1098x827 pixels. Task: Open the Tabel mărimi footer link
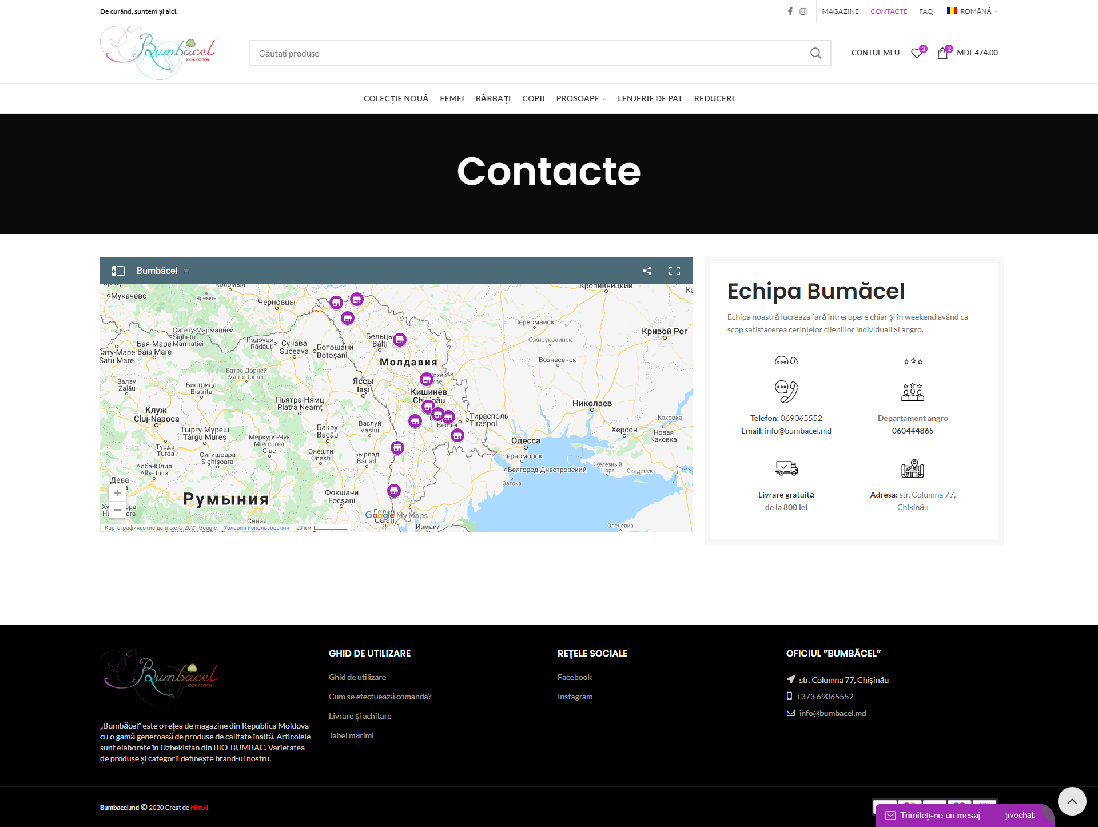pos(351,735)
